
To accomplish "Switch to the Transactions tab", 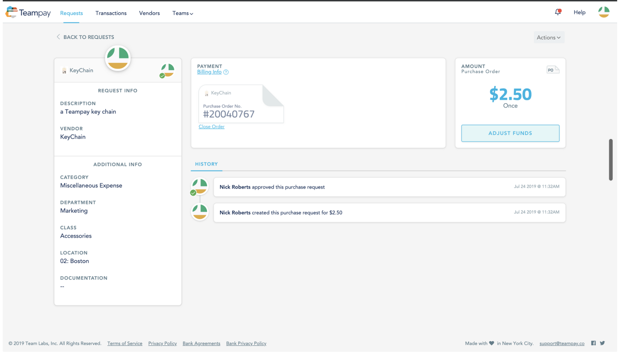I will pyautogui.click(x=111, y=13).
